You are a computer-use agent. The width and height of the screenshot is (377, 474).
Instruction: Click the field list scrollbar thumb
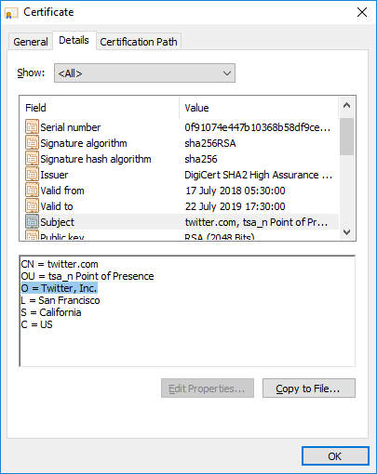click(347, 137)
